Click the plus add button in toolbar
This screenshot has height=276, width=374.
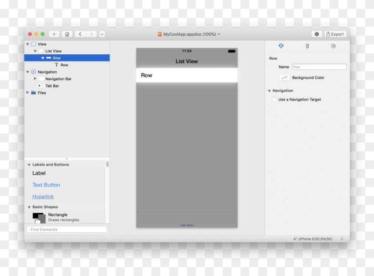[x=54, y=34]
